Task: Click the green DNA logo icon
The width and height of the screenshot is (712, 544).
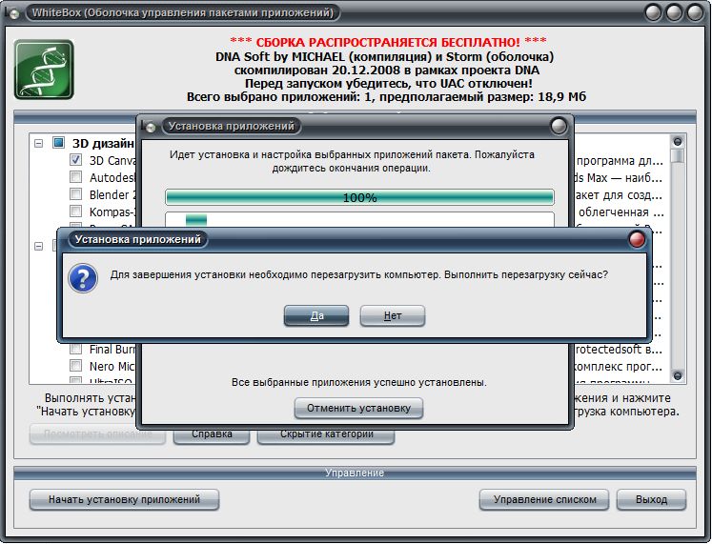Action: point(44,70)
